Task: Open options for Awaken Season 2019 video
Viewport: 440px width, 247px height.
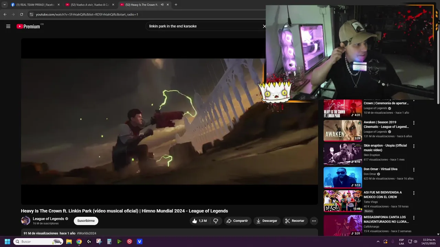Action: pos(414,123)
